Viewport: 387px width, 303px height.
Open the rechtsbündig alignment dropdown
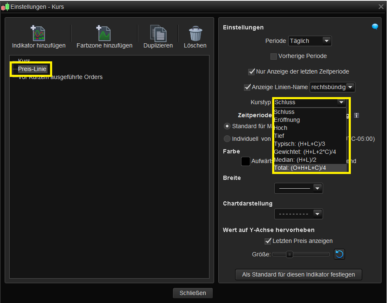click(332, 87)
